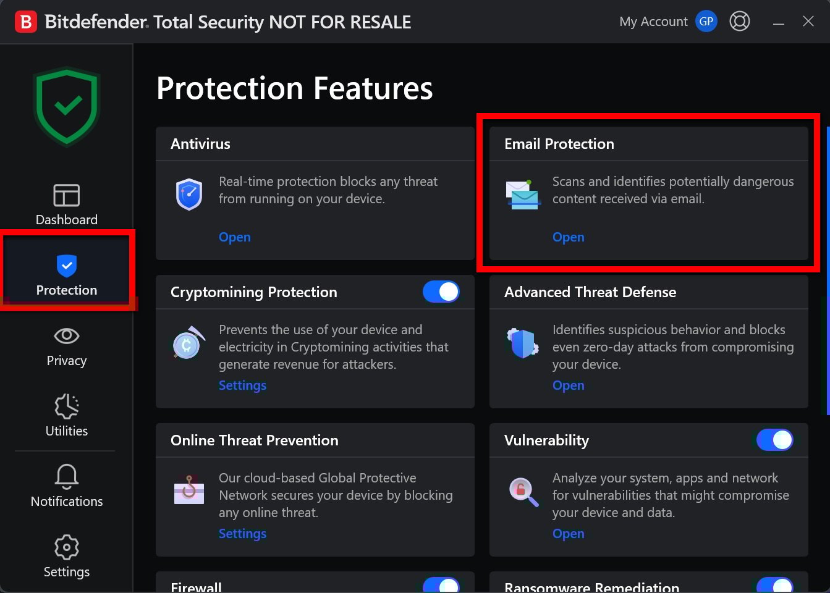Go to the Dashboard section
This screenshot has width=830, height=593.
(66, 205)
